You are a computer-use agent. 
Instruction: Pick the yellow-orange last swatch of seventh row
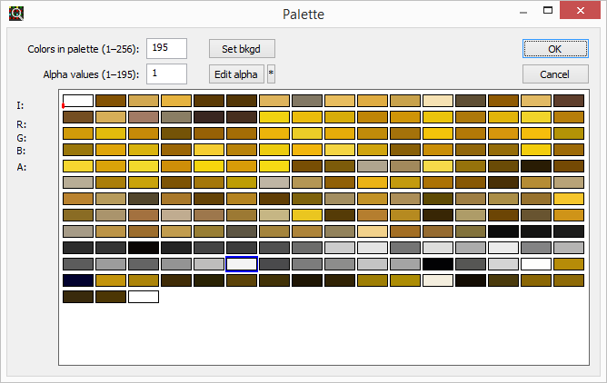click(x=569, y=199)
